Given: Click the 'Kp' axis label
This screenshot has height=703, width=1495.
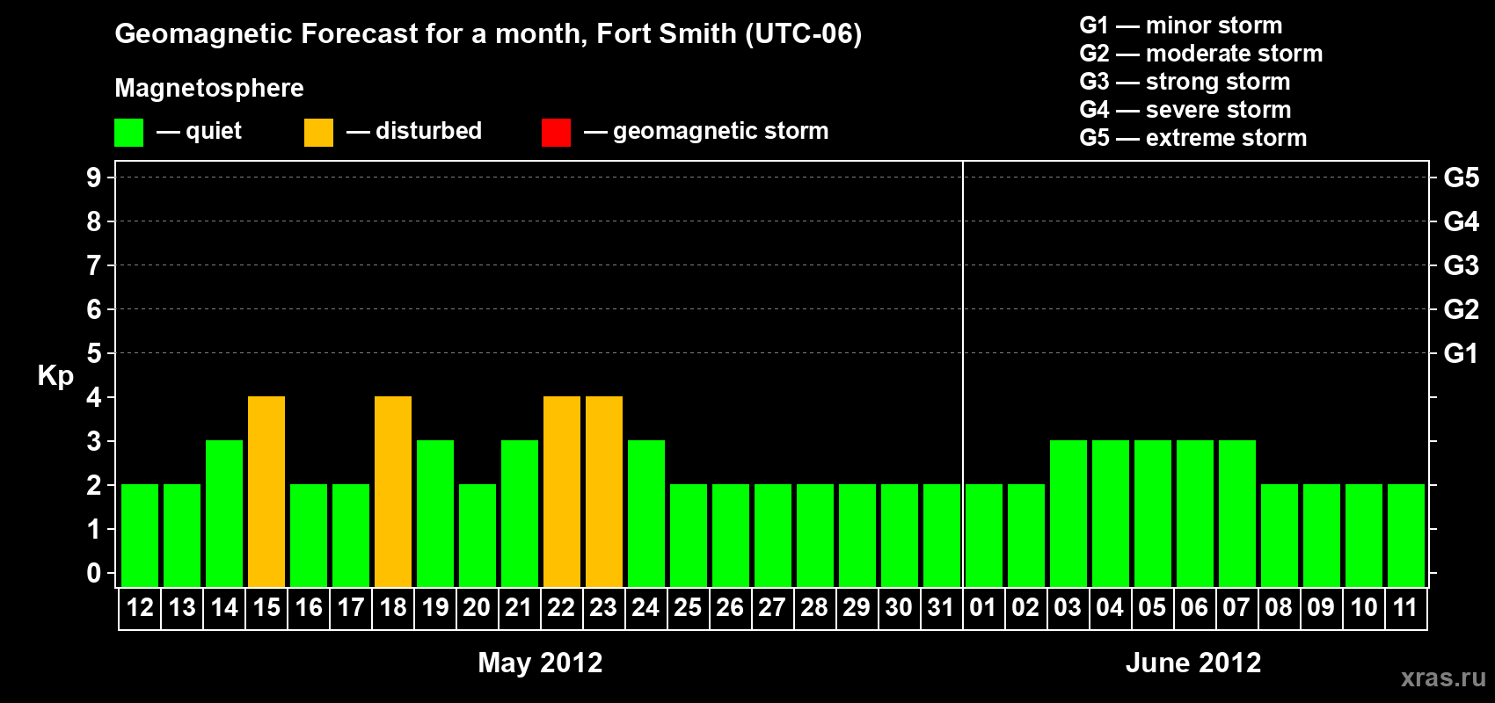Looking at the screenshot, I should point(55,376).
